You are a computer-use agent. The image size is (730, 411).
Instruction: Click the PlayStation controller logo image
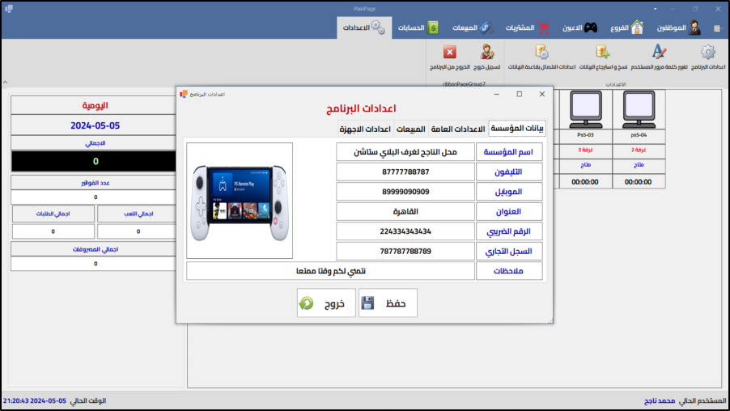tap(239, 201)
